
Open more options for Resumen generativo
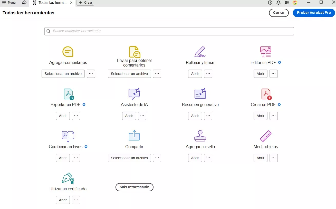click(208, 116)
